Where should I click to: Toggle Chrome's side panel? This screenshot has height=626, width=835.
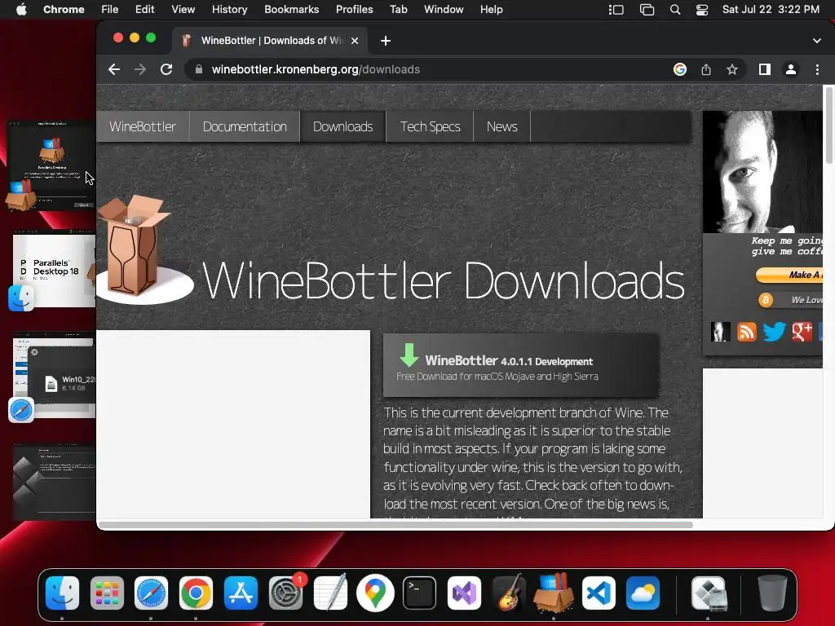(x=765, y=70)
